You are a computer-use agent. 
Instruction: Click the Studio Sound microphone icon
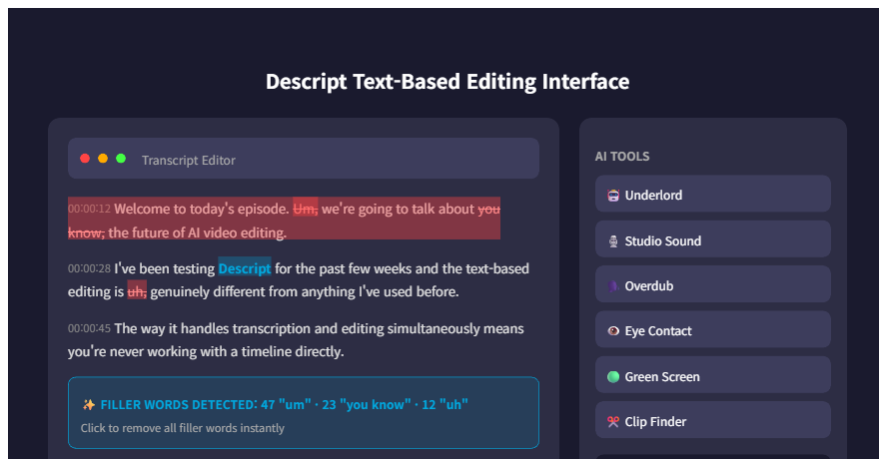point(613,241)
